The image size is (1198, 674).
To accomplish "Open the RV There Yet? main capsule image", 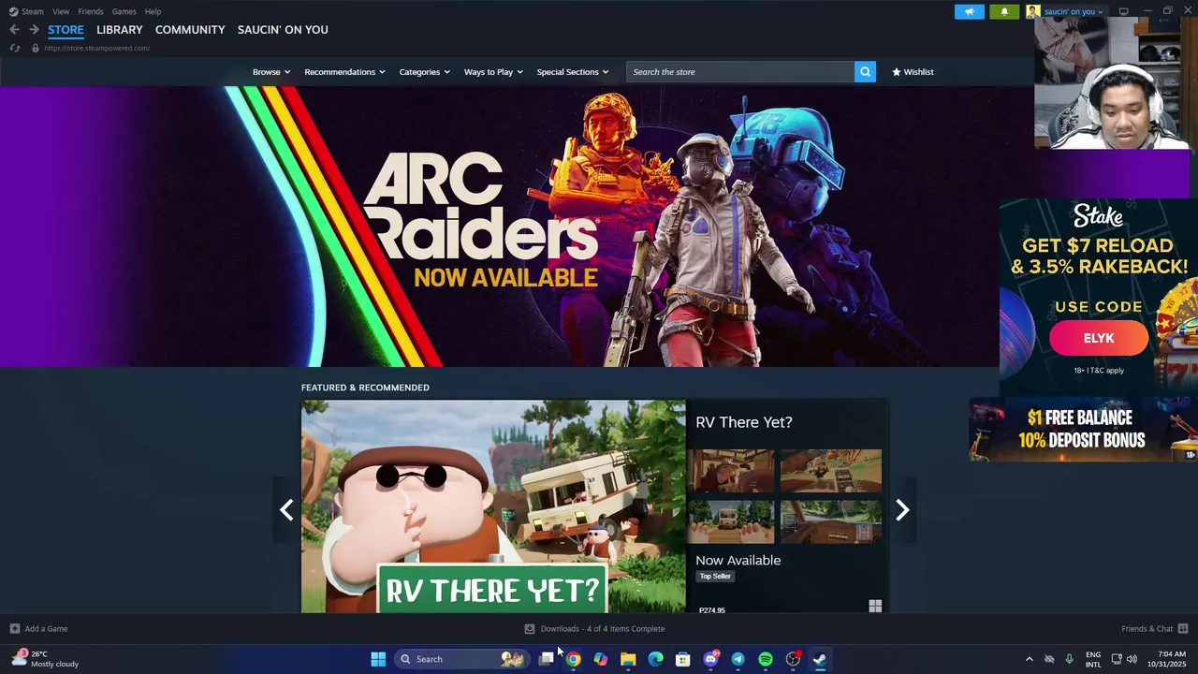I will click(x=493, y=506).
